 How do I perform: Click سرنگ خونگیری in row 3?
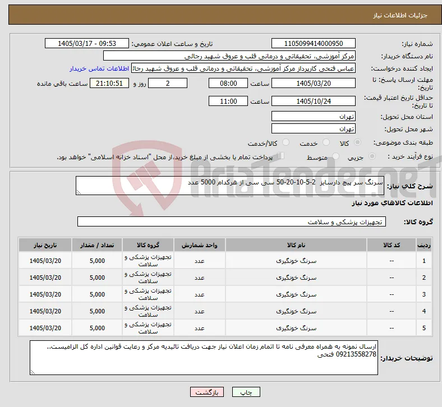(296, 294)
